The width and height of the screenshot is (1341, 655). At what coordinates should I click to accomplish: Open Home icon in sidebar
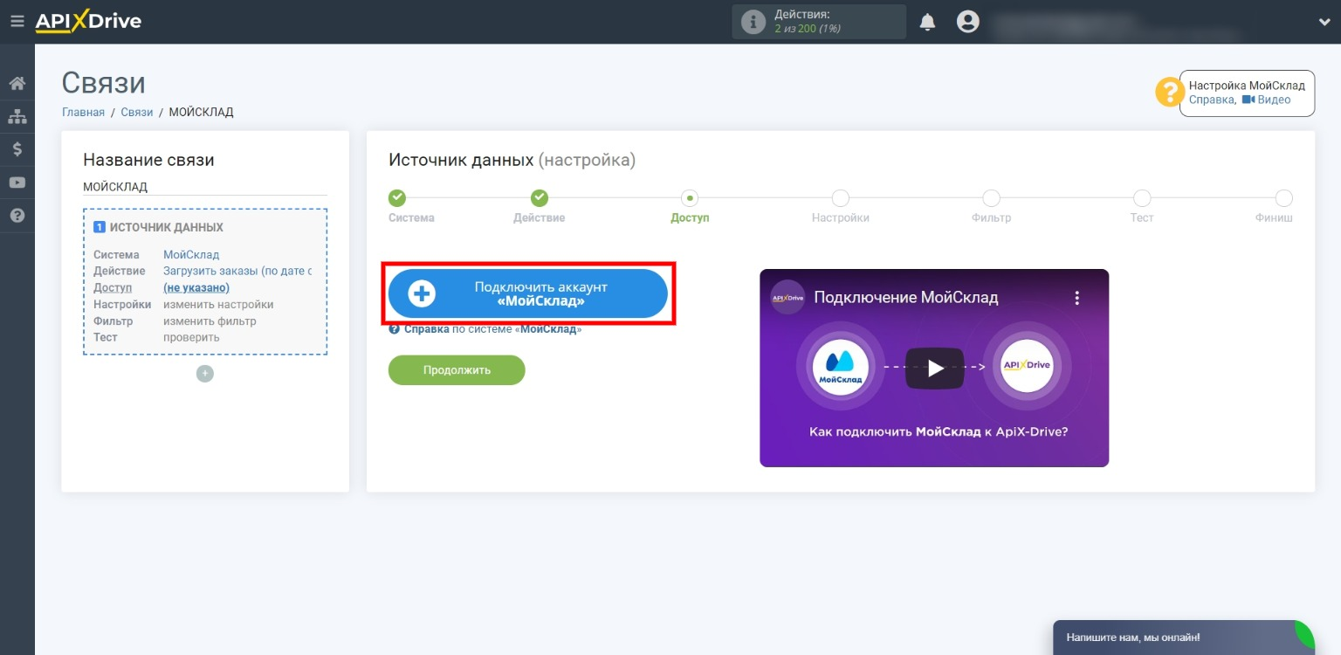(17, 84)
